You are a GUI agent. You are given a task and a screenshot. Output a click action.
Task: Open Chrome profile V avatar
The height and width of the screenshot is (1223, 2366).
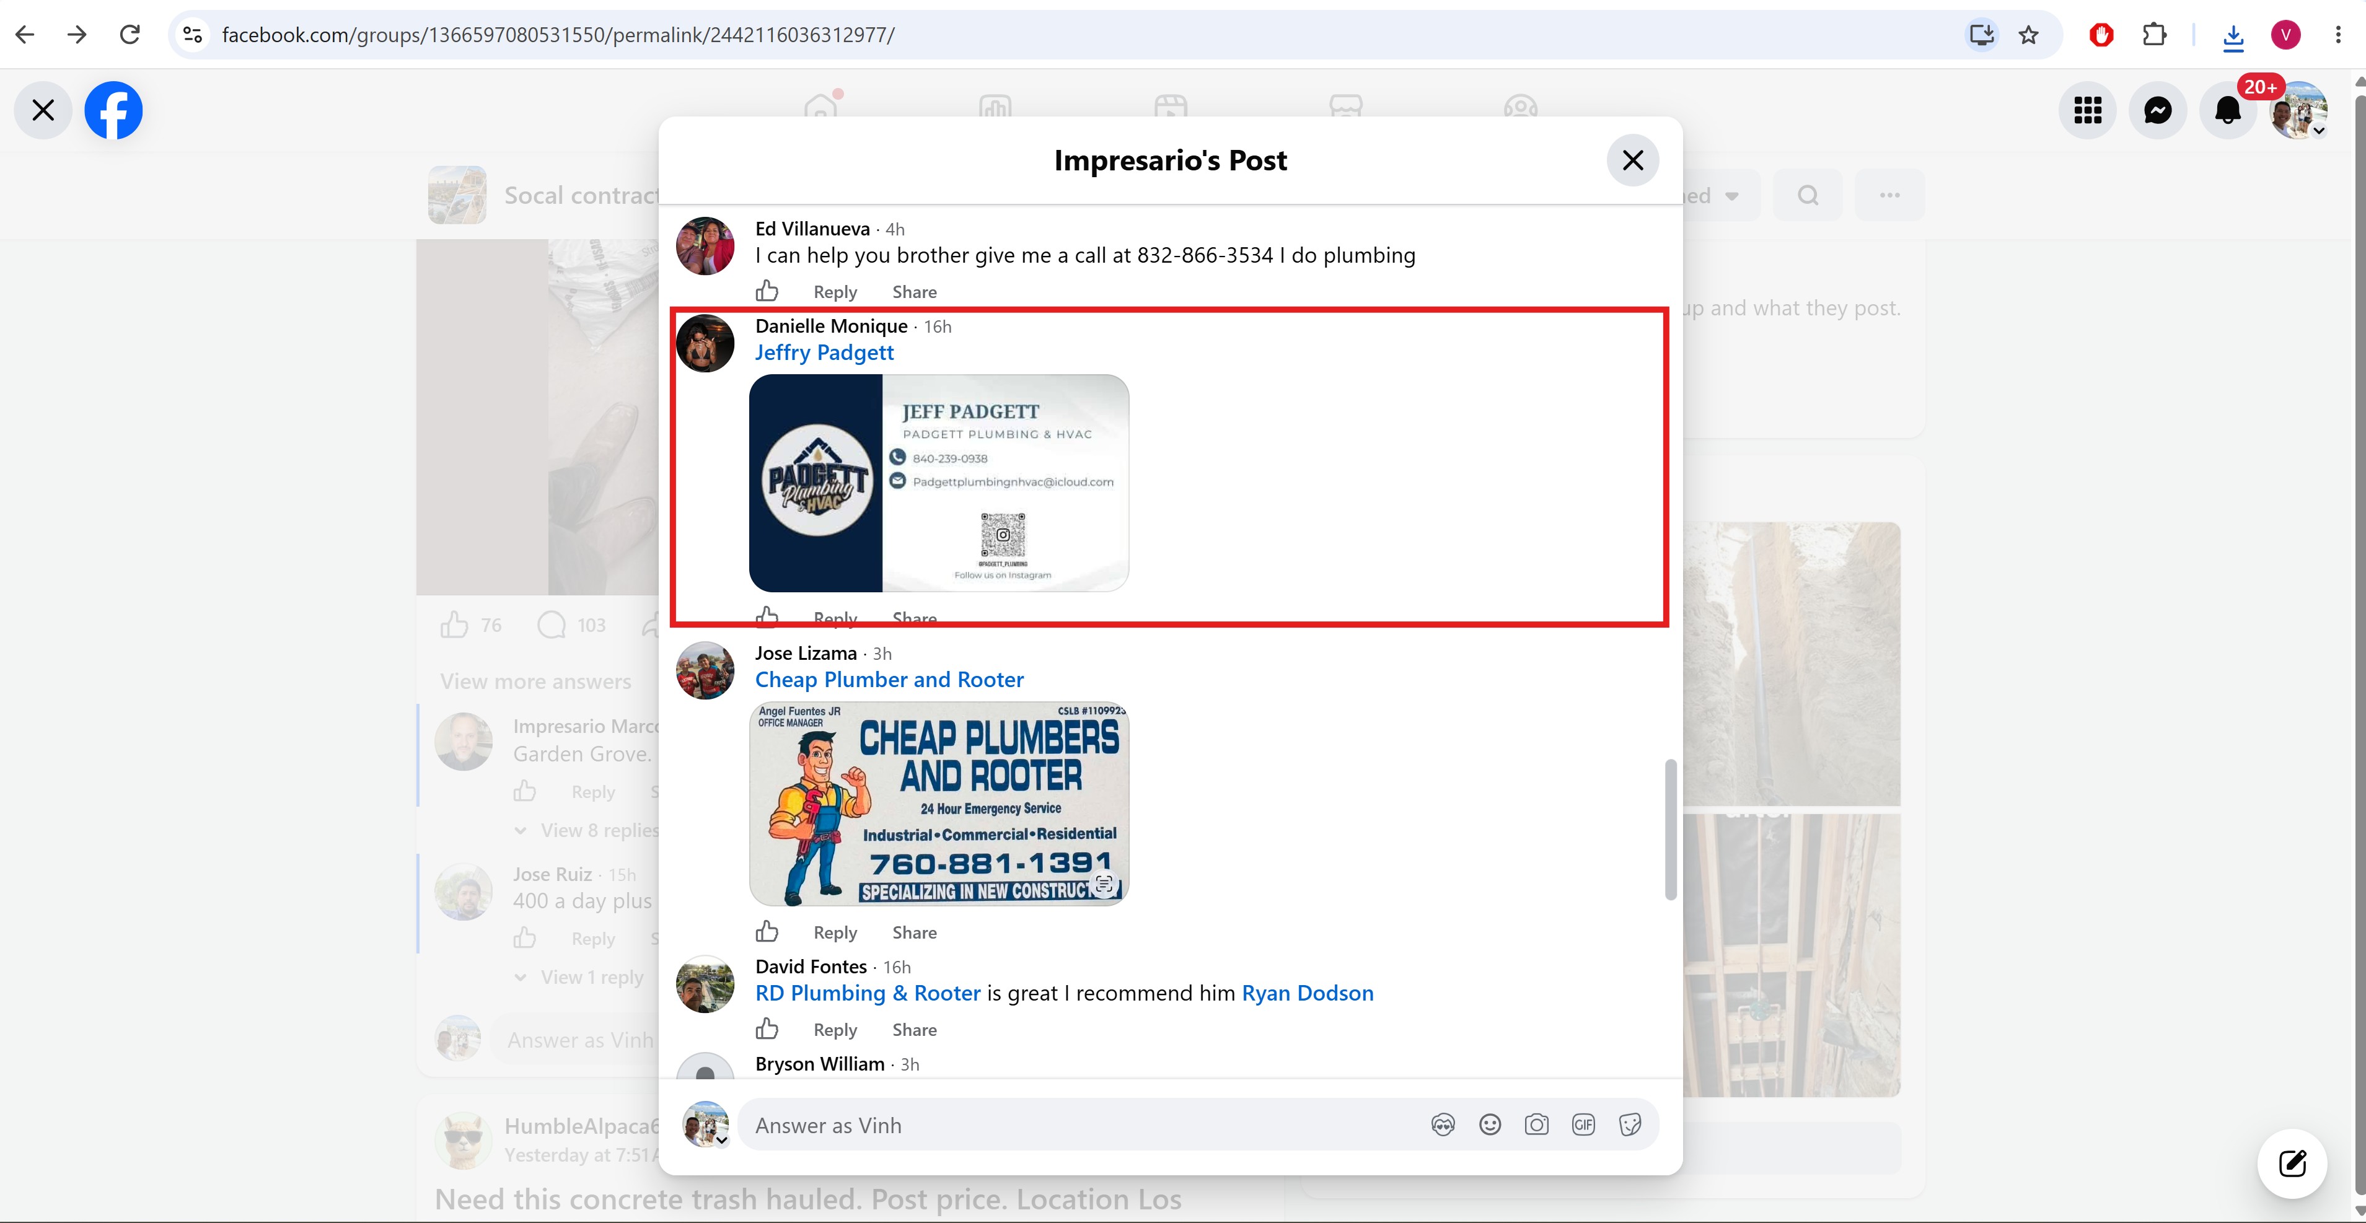(x=2285, y=35)
